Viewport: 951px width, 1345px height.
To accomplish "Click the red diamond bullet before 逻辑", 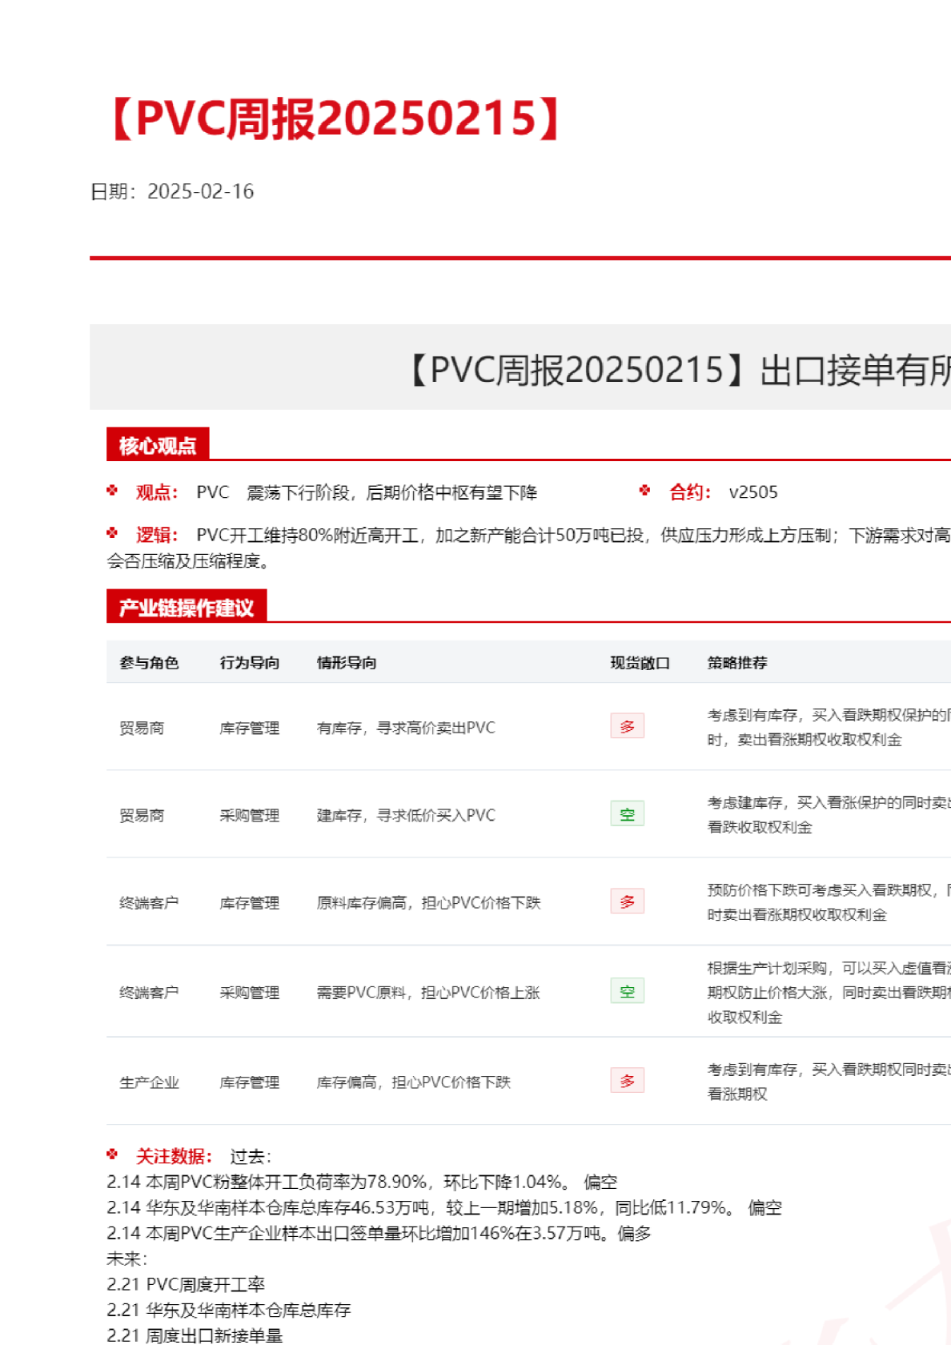I will [112, 533].
